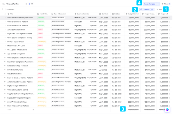The width and height of the screenshot is (173, 114).
Task: Click the Critical status tag on ADAS Software Platform
Action: [x=40, y=30]
